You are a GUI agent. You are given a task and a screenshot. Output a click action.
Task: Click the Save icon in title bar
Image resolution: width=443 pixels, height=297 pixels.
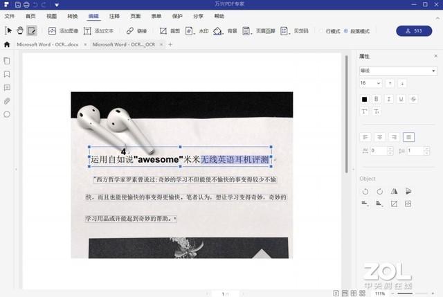point(17,5)
